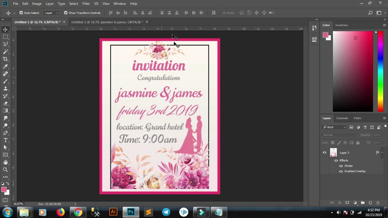Add a layer style via fx icon
The width and height of the screenshot is (388, 218).
(x=340, y=203)
